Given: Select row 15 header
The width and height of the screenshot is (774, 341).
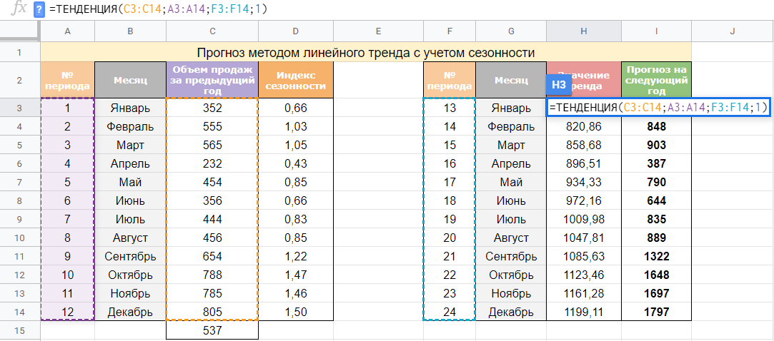Looking at the screenshot, I should (20, 330).
